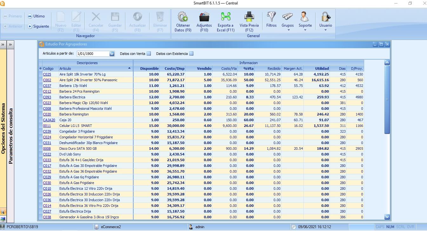Sort by the Vendido column header

point(199,69)
